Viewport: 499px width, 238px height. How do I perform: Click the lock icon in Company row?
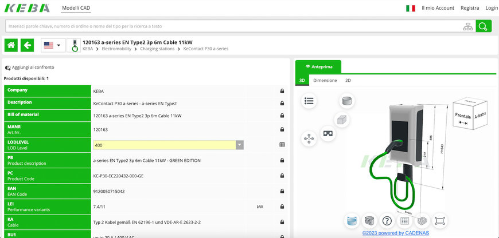[x=282, y=91]
